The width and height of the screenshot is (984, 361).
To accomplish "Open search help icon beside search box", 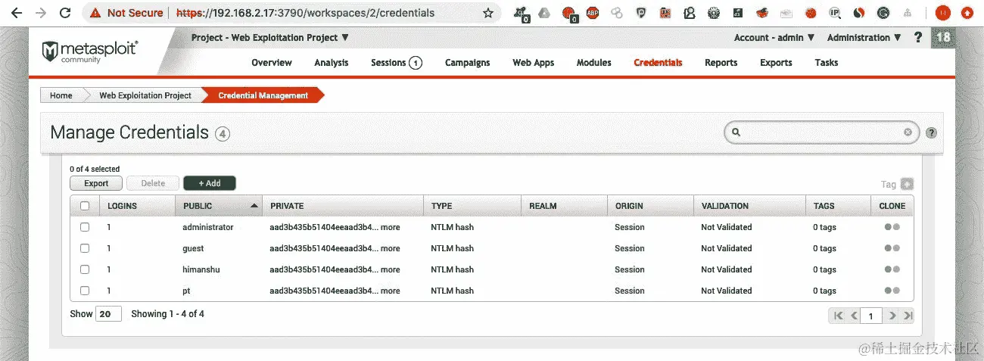I will tap(931, 132).
